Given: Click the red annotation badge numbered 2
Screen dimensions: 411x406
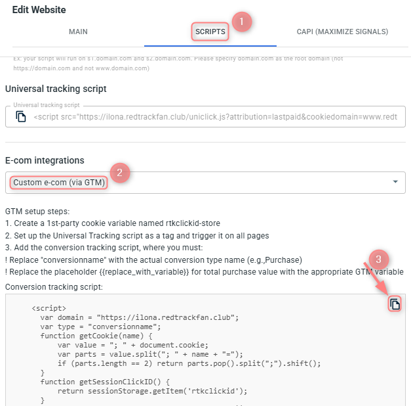Looking at the screenshot, I should (x=120, y=173).
